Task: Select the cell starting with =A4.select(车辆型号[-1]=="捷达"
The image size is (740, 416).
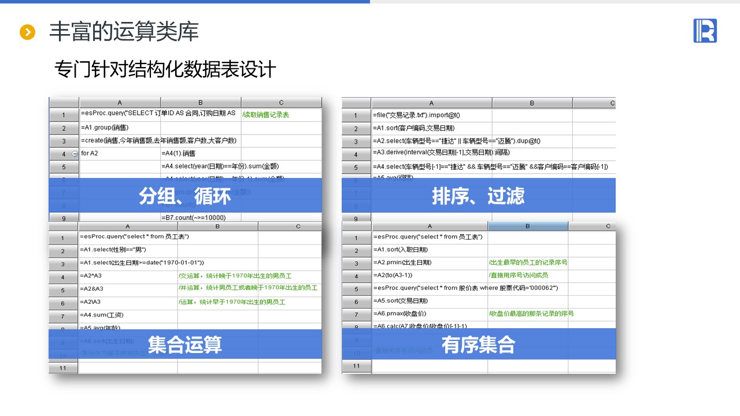Action: [x=490, y=167]
